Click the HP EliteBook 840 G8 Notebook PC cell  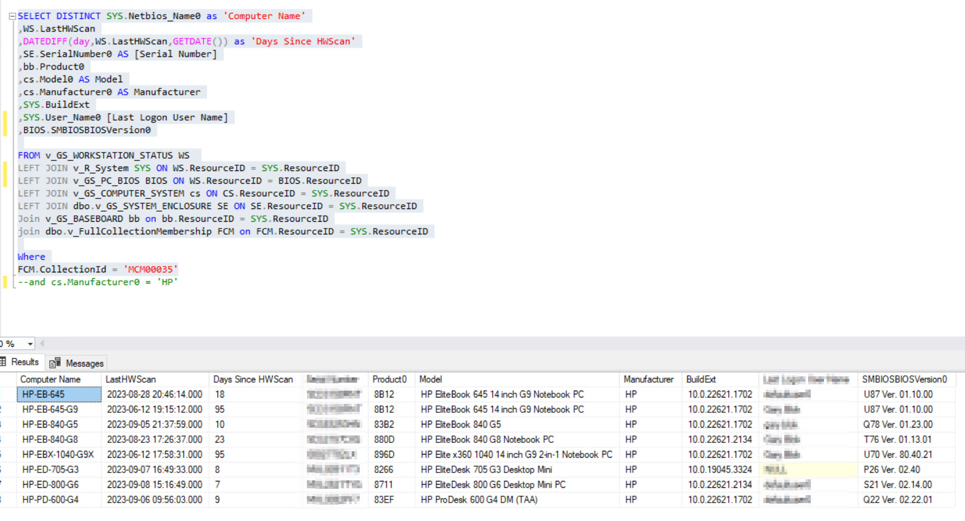[518, 440]
